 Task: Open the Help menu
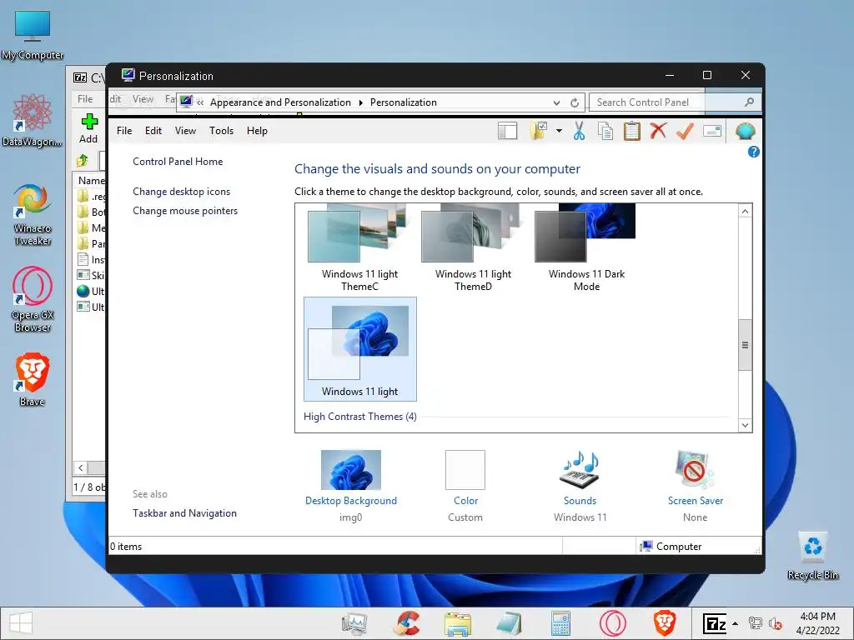click(257, 131)
